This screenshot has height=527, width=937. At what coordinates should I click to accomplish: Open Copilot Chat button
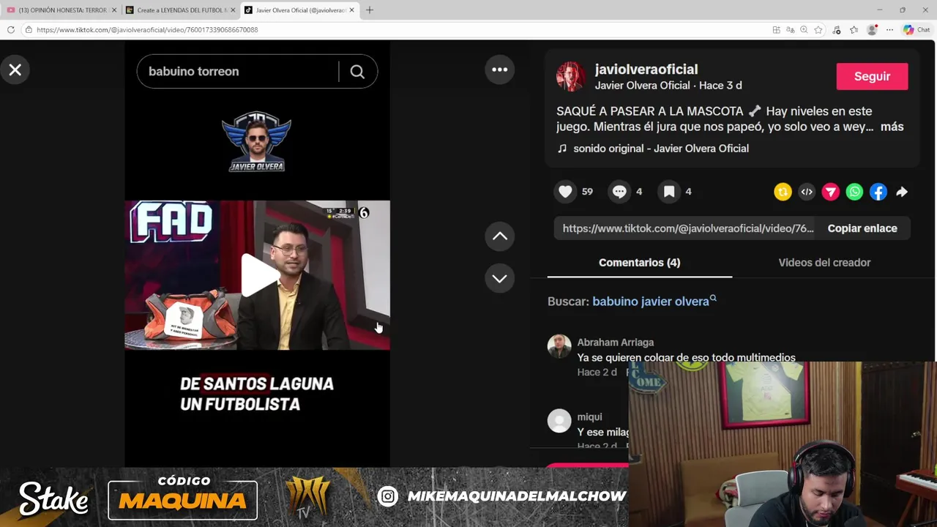coord(917,30)
